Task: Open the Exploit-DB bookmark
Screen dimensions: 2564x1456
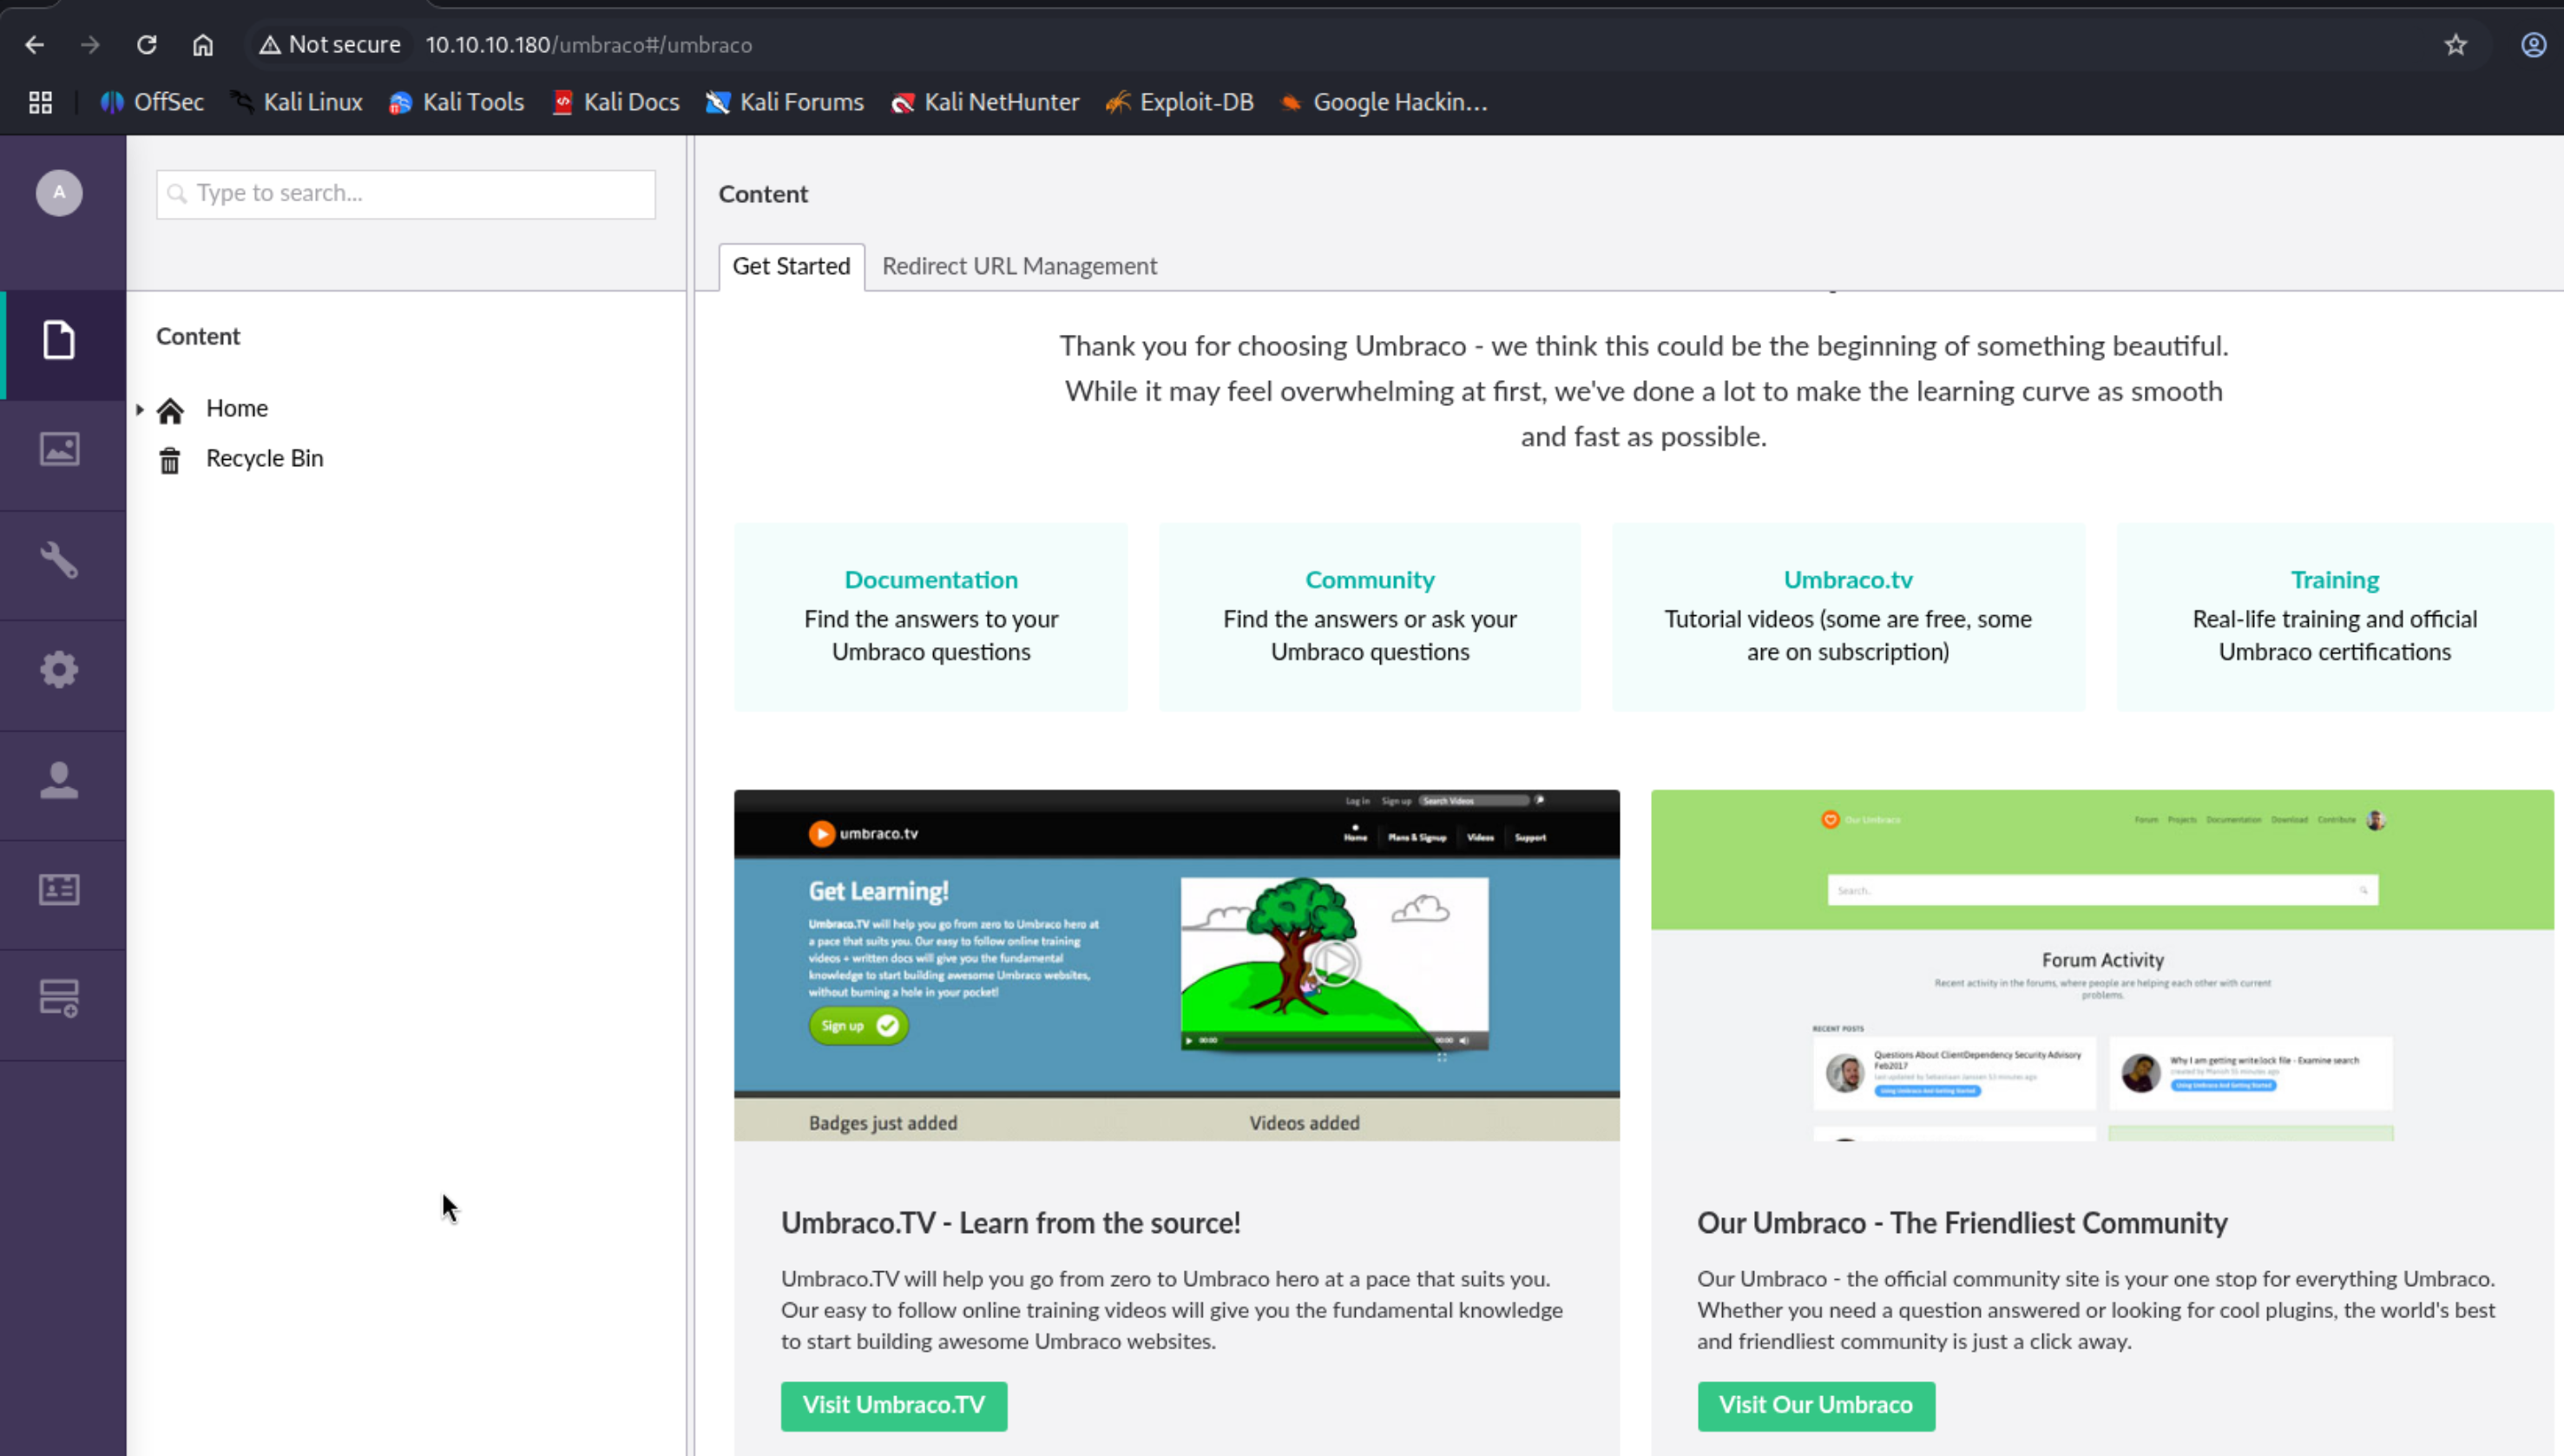Action: pyautogui.click(x=1180, y=102)
